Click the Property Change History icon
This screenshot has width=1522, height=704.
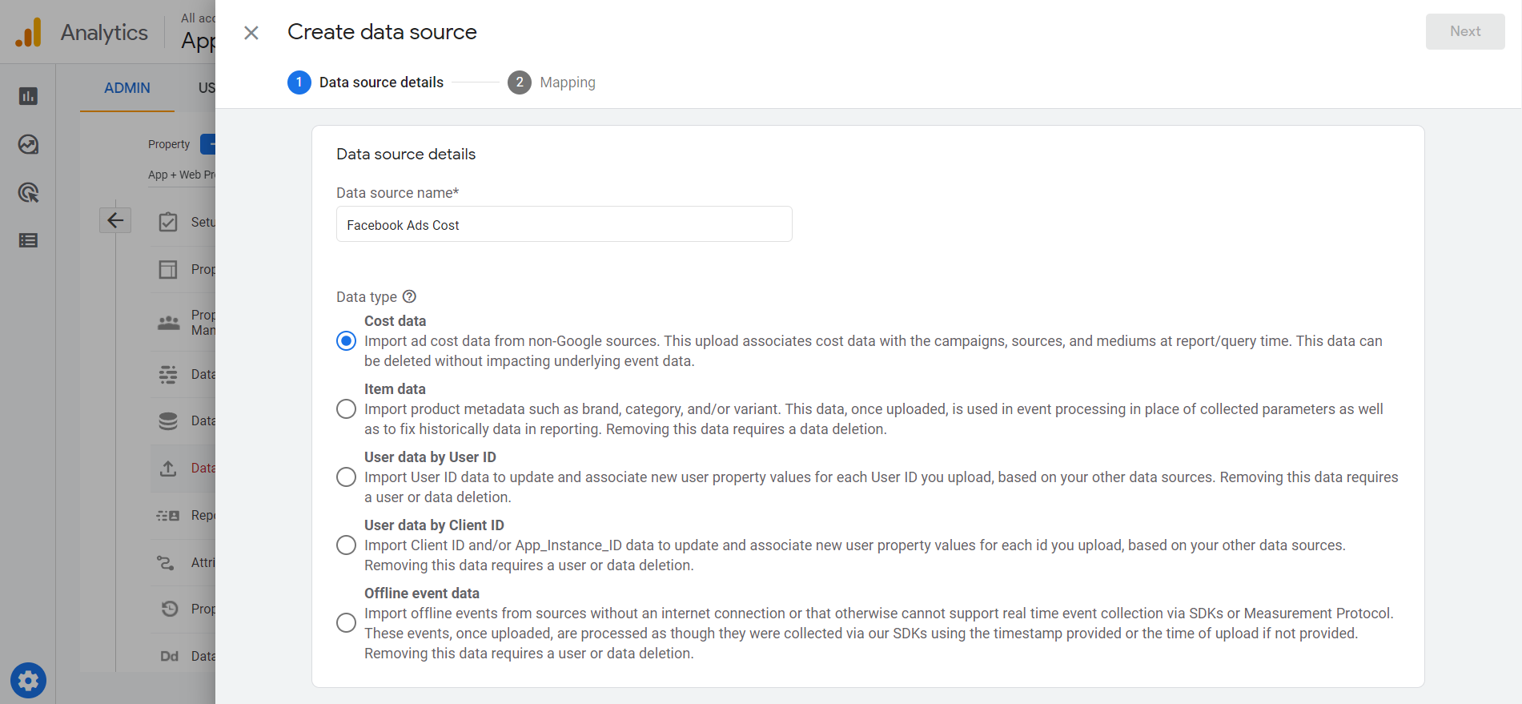[x=169, y=609]
